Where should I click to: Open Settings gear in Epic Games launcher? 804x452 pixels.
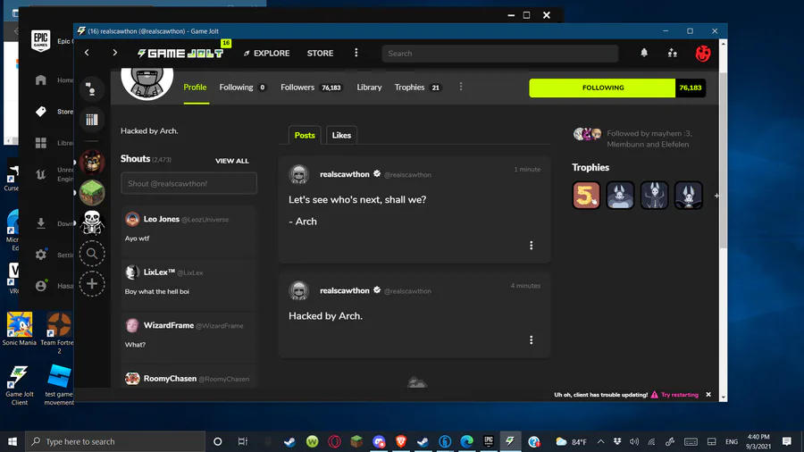(x=41, y=255)
